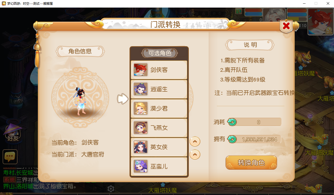Click the red-haired avatar at top right
This screenshot has width=334, height=195.
(x=320, y=22)
